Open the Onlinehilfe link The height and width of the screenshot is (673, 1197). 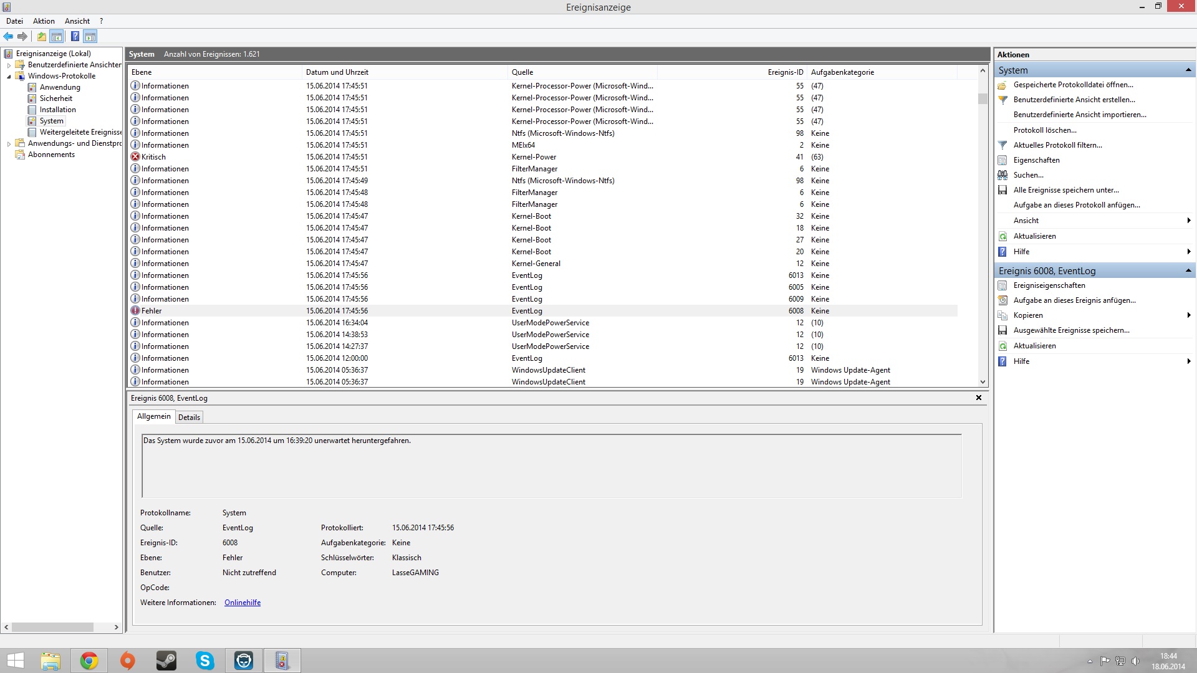(243, 603)
